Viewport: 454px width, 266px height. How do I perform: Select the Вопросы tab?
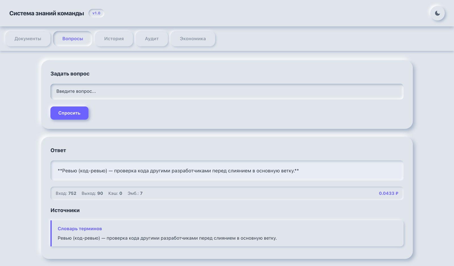73,39
